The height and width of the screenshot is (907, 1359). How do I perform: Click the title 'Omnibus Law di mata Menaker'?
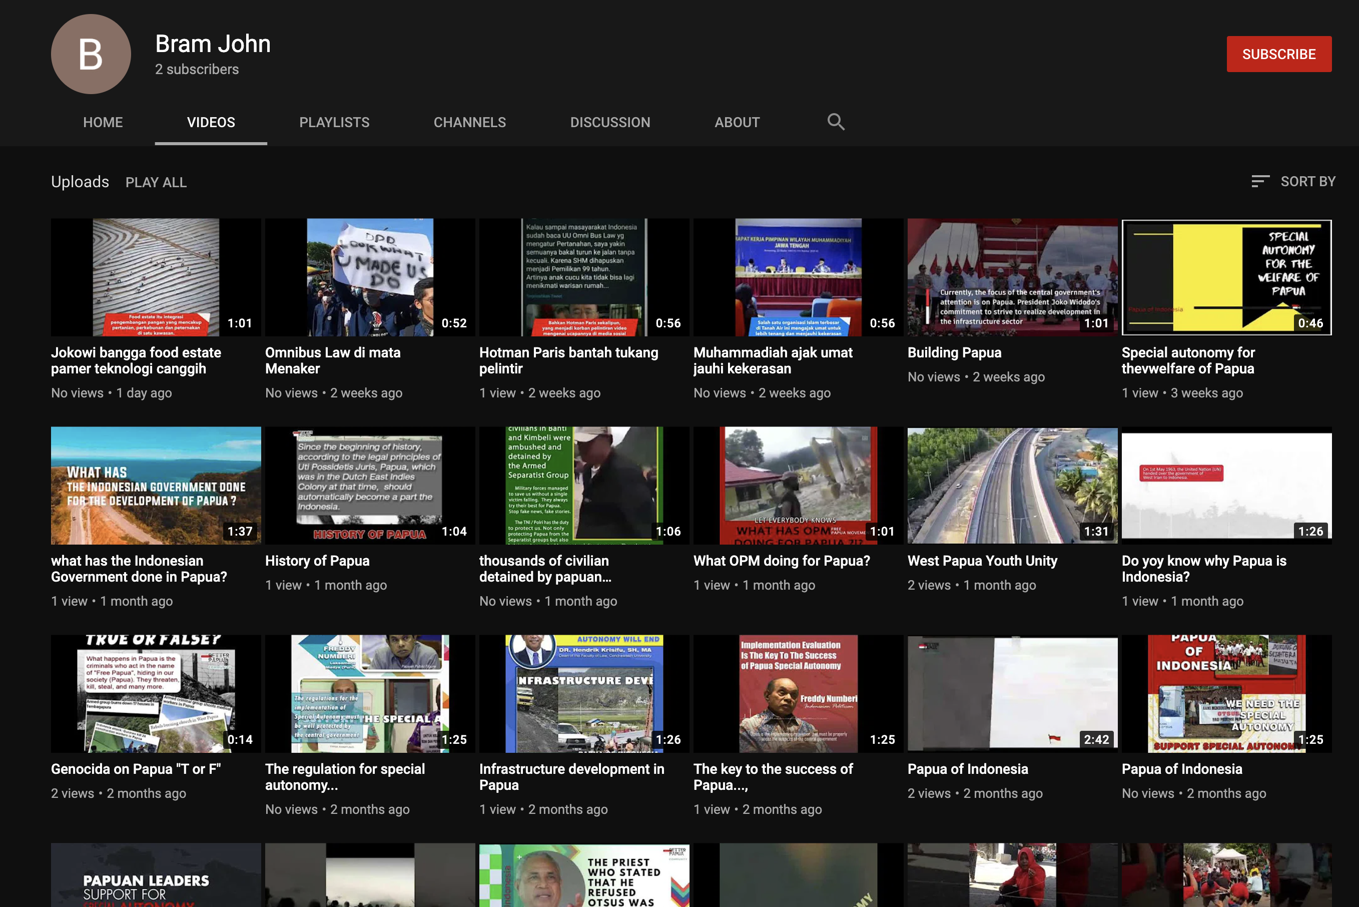click(x=333, y=360)
